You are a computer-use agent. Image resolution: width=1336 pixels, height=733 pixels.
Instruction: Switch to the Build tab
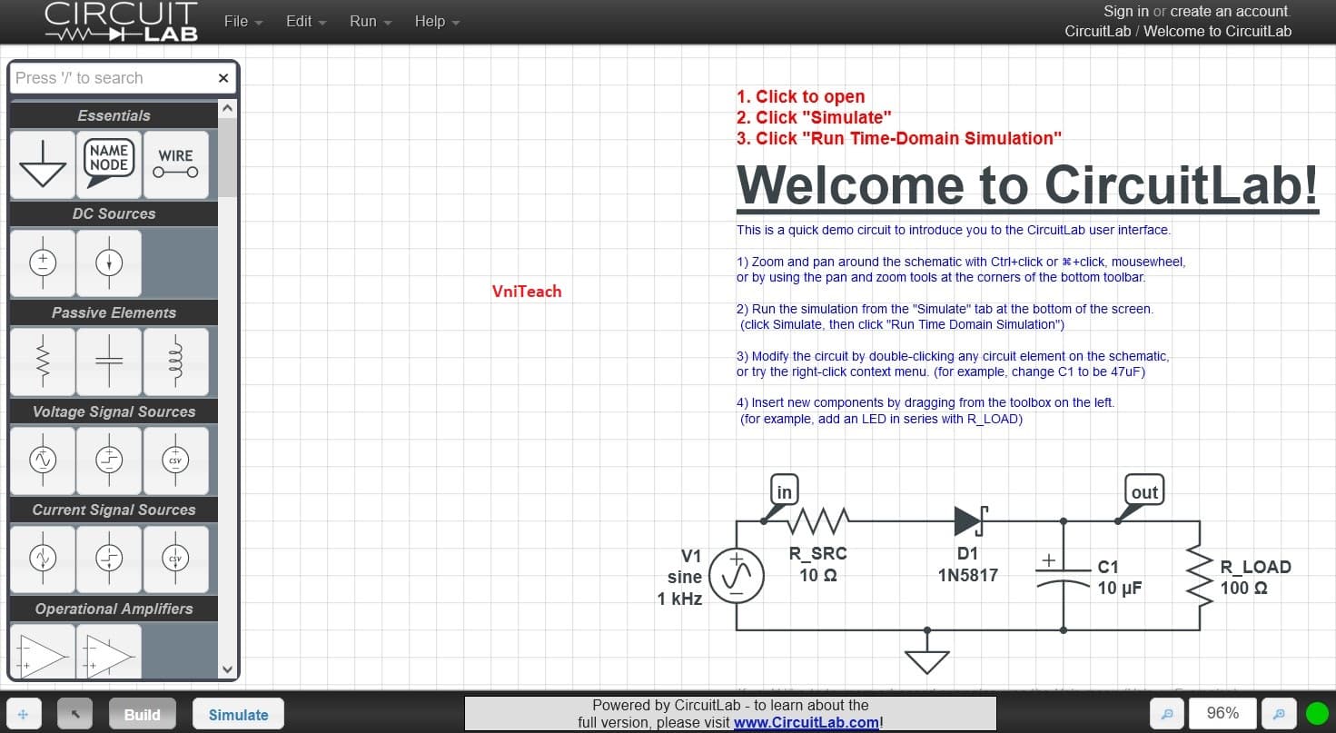pyautogui.click(x=142, y=715)
